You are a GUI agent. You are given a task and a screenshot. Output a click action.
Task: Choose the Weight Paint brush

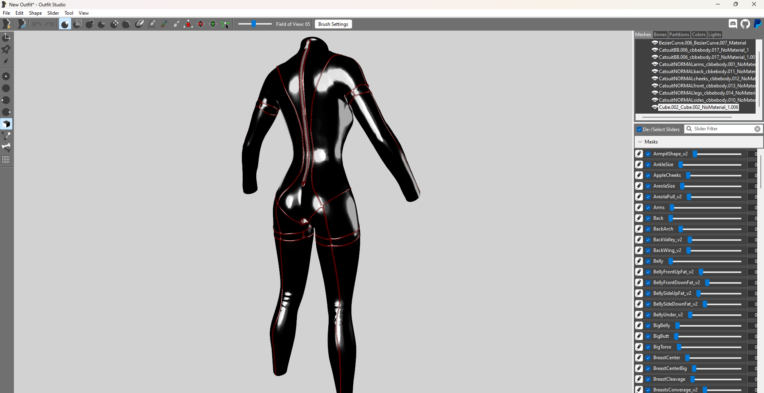point(152,24)
